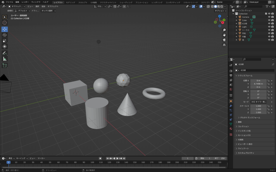The width and height of the screenshot is (276, 172).
Task: Activate the Move tool
Action: tap(5, 29)
